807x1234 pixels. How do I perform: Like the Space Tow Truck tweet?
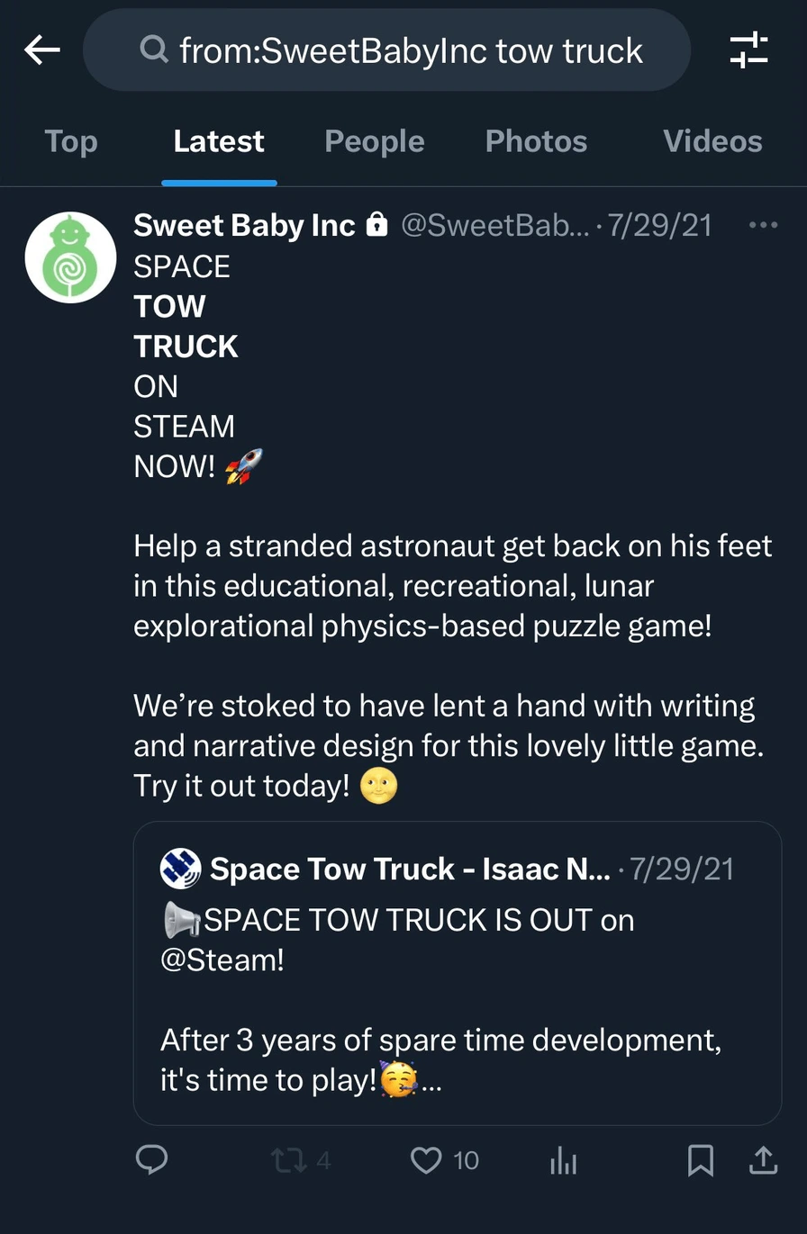[425, 1160]
